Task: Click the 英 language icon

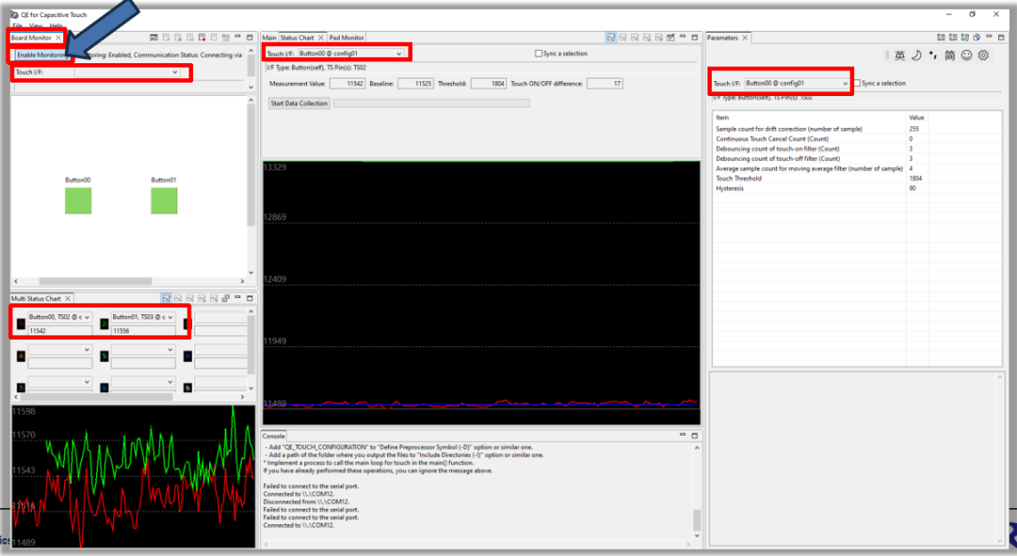Action: click(x=899, y=56)
